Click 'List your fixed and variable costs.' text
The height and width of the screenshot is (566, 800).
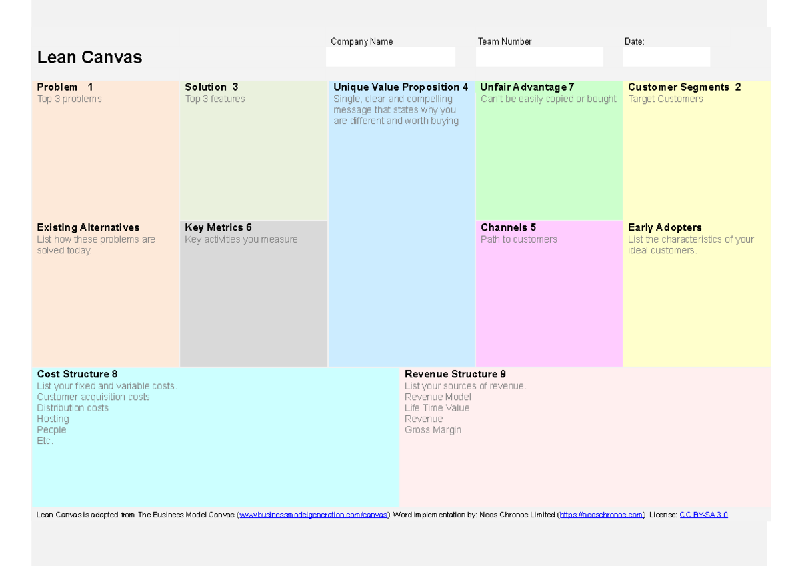pyautogui.click(x=107, y=387)
